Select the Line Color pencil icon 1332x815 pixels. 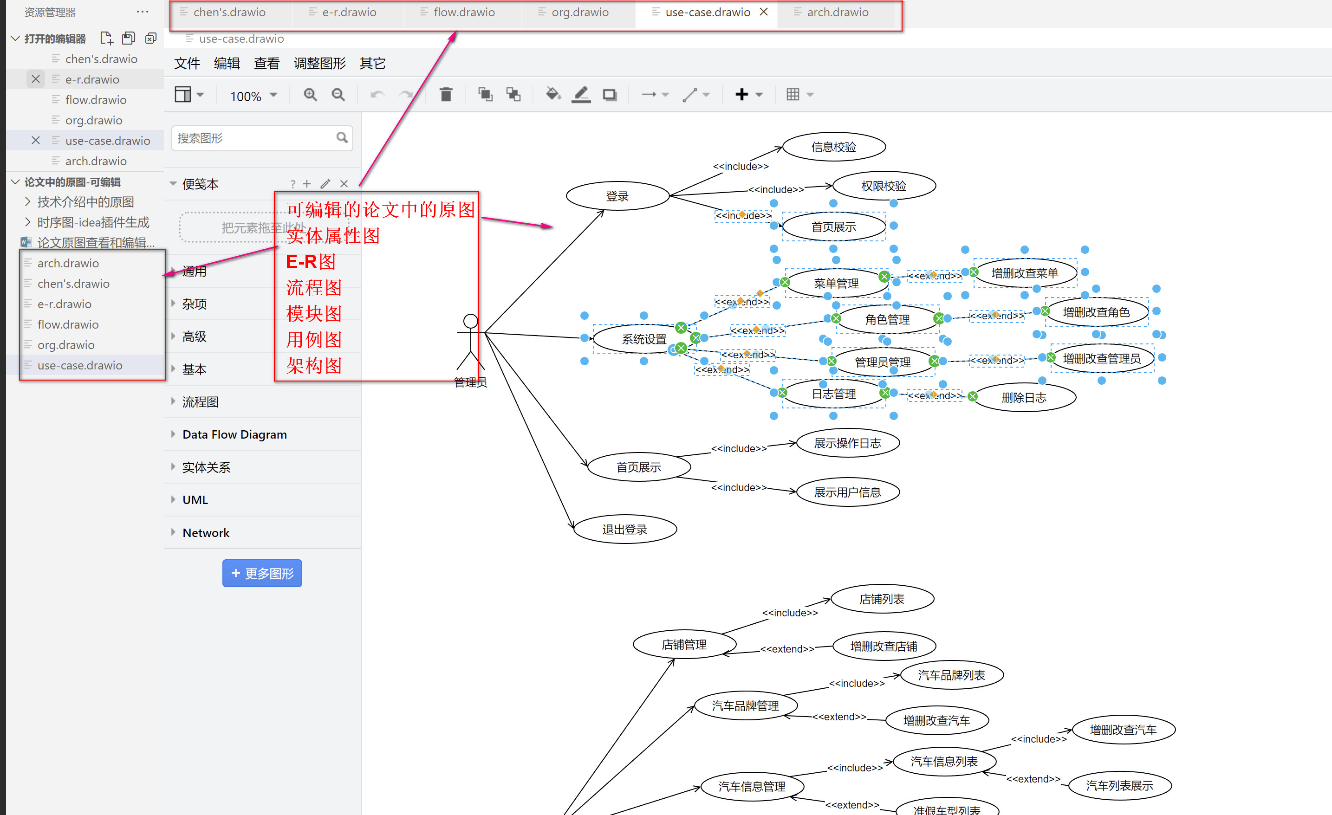581,95
